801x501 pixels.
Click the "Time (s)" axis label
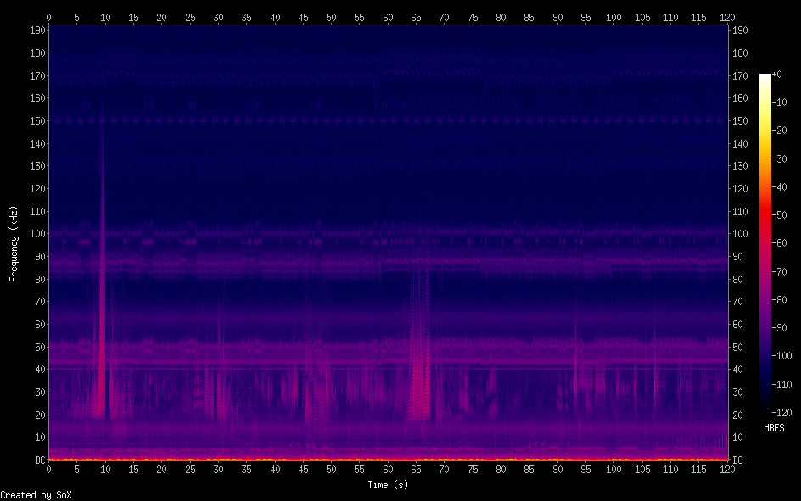388,485
